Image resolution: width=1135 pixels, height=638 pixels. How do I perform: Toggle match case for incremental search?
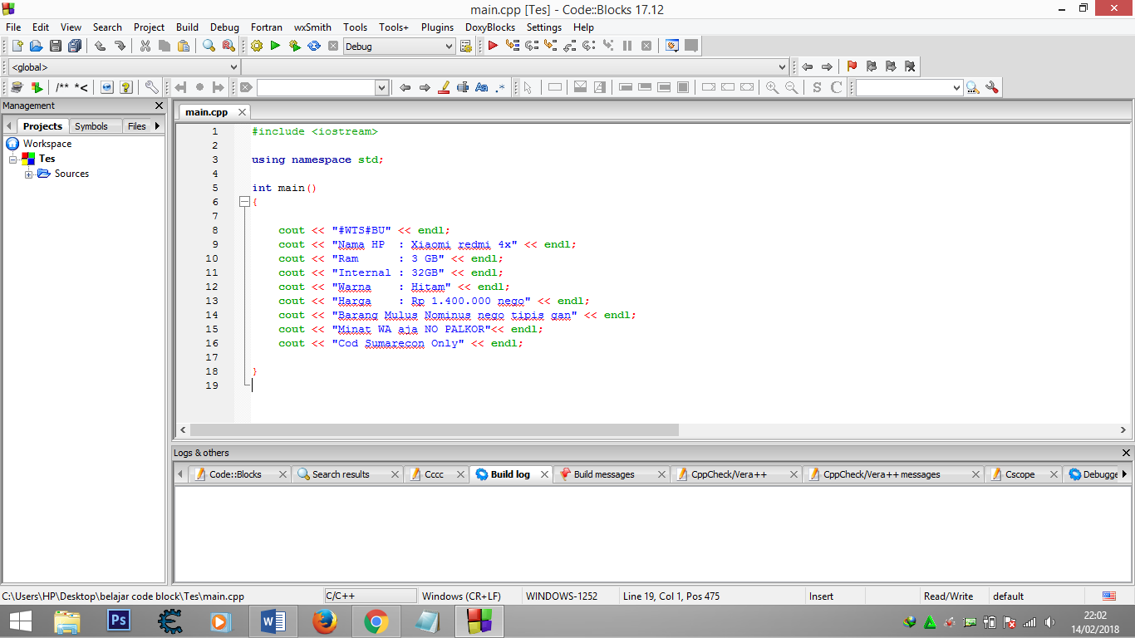tap(482, 87)
